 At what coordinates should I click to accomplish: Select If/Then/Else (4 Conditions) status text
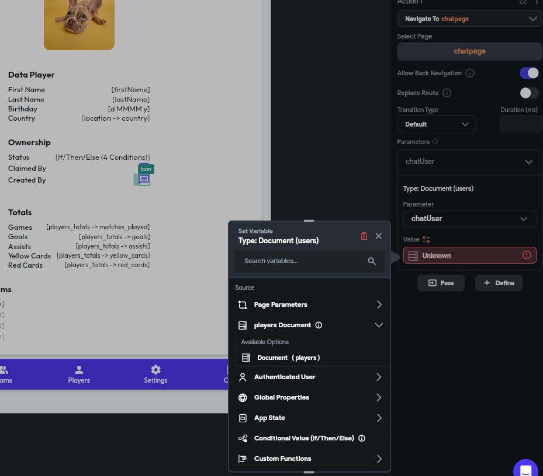102,157
